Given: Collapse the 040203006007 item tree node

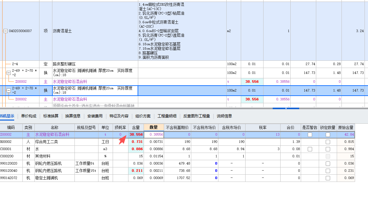Looking at the screenshot, I should pos(5,31).
